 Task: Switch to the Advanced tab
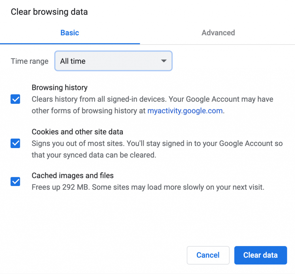218,33
